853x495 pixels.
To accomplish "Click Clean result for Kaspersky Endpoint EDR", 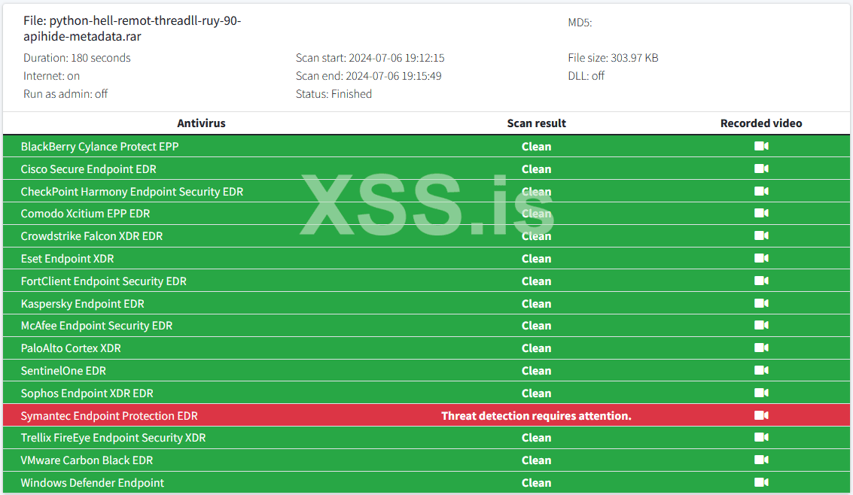I will (x=536, y=304).
